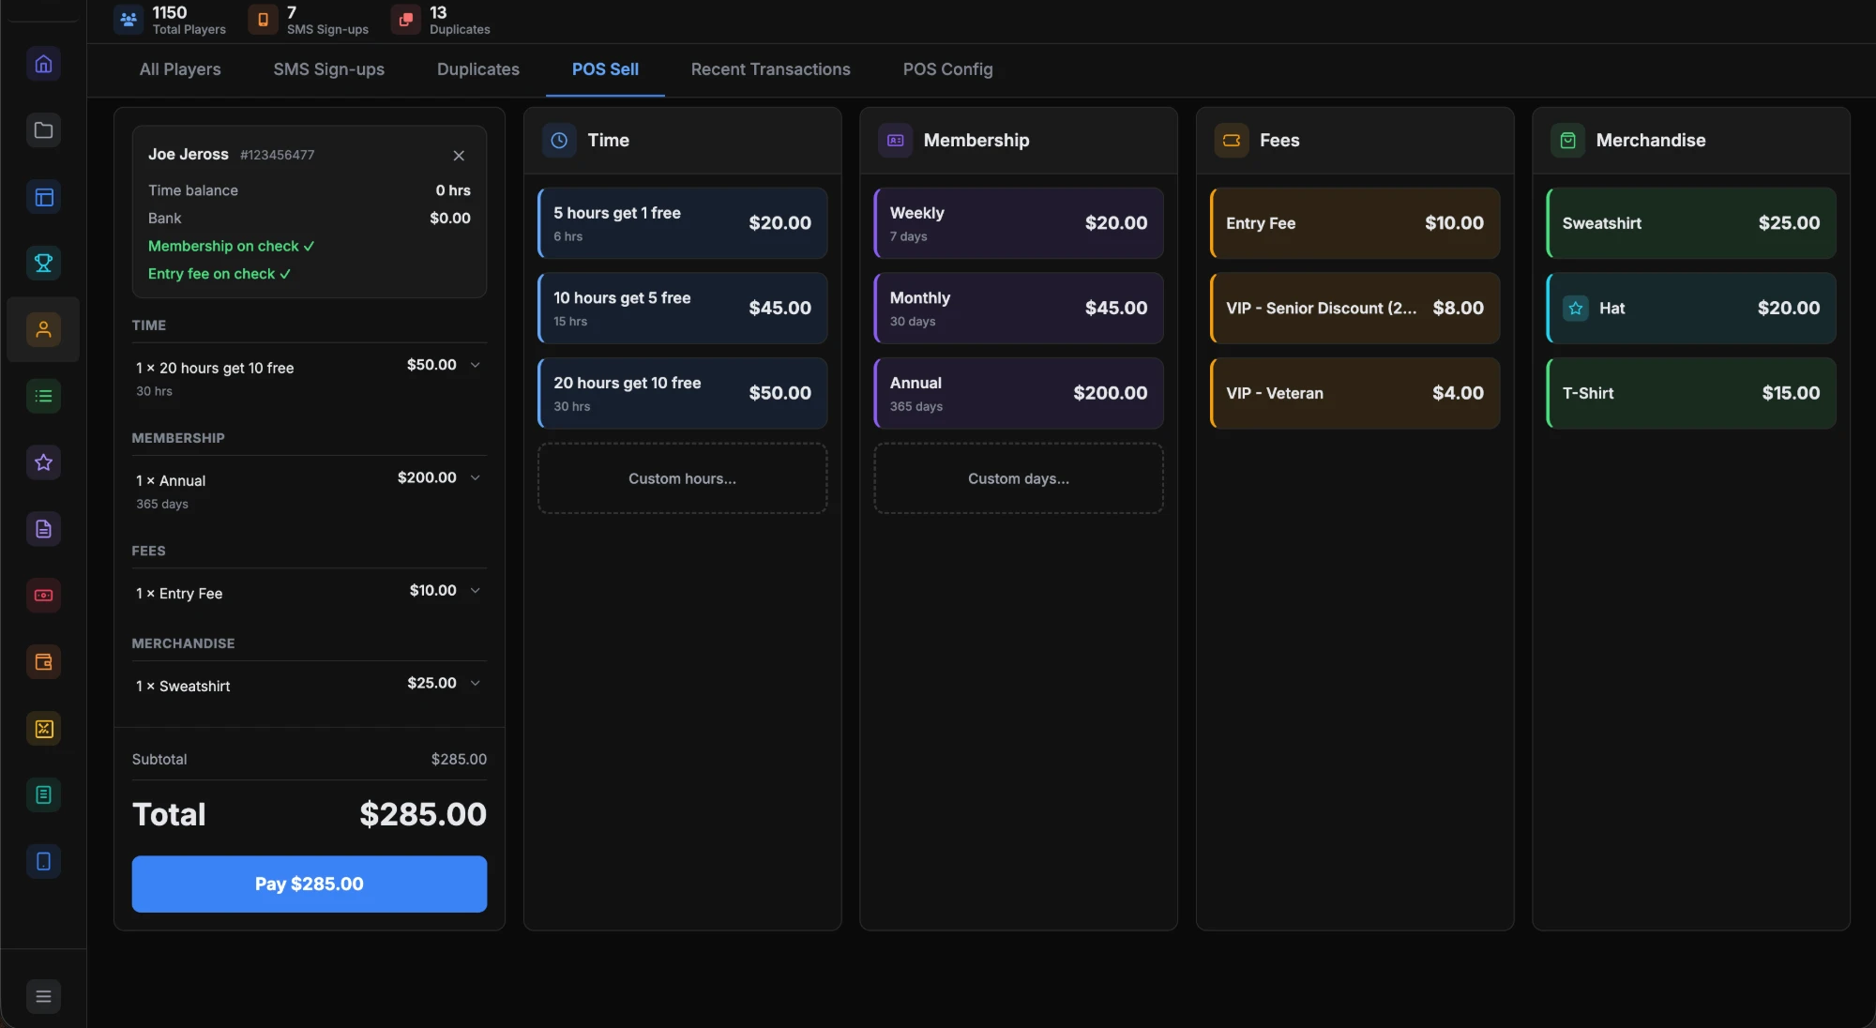This screenshot has width=1876, height=1028.
Task: Switch to the All Players tab
Action: (x=180, y=69)
